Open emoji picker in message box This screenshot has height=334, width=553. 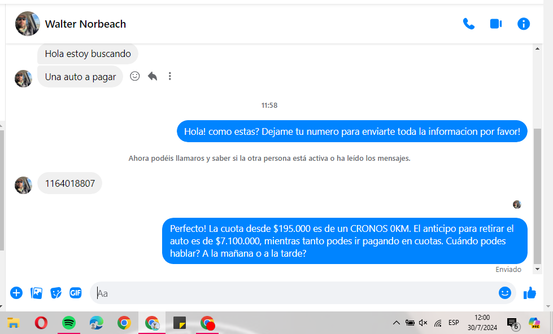click(504, 293)
